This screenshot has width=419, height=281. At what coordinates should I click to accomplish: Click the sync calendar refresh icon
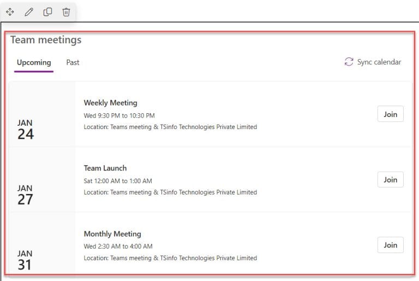point(349,62)
